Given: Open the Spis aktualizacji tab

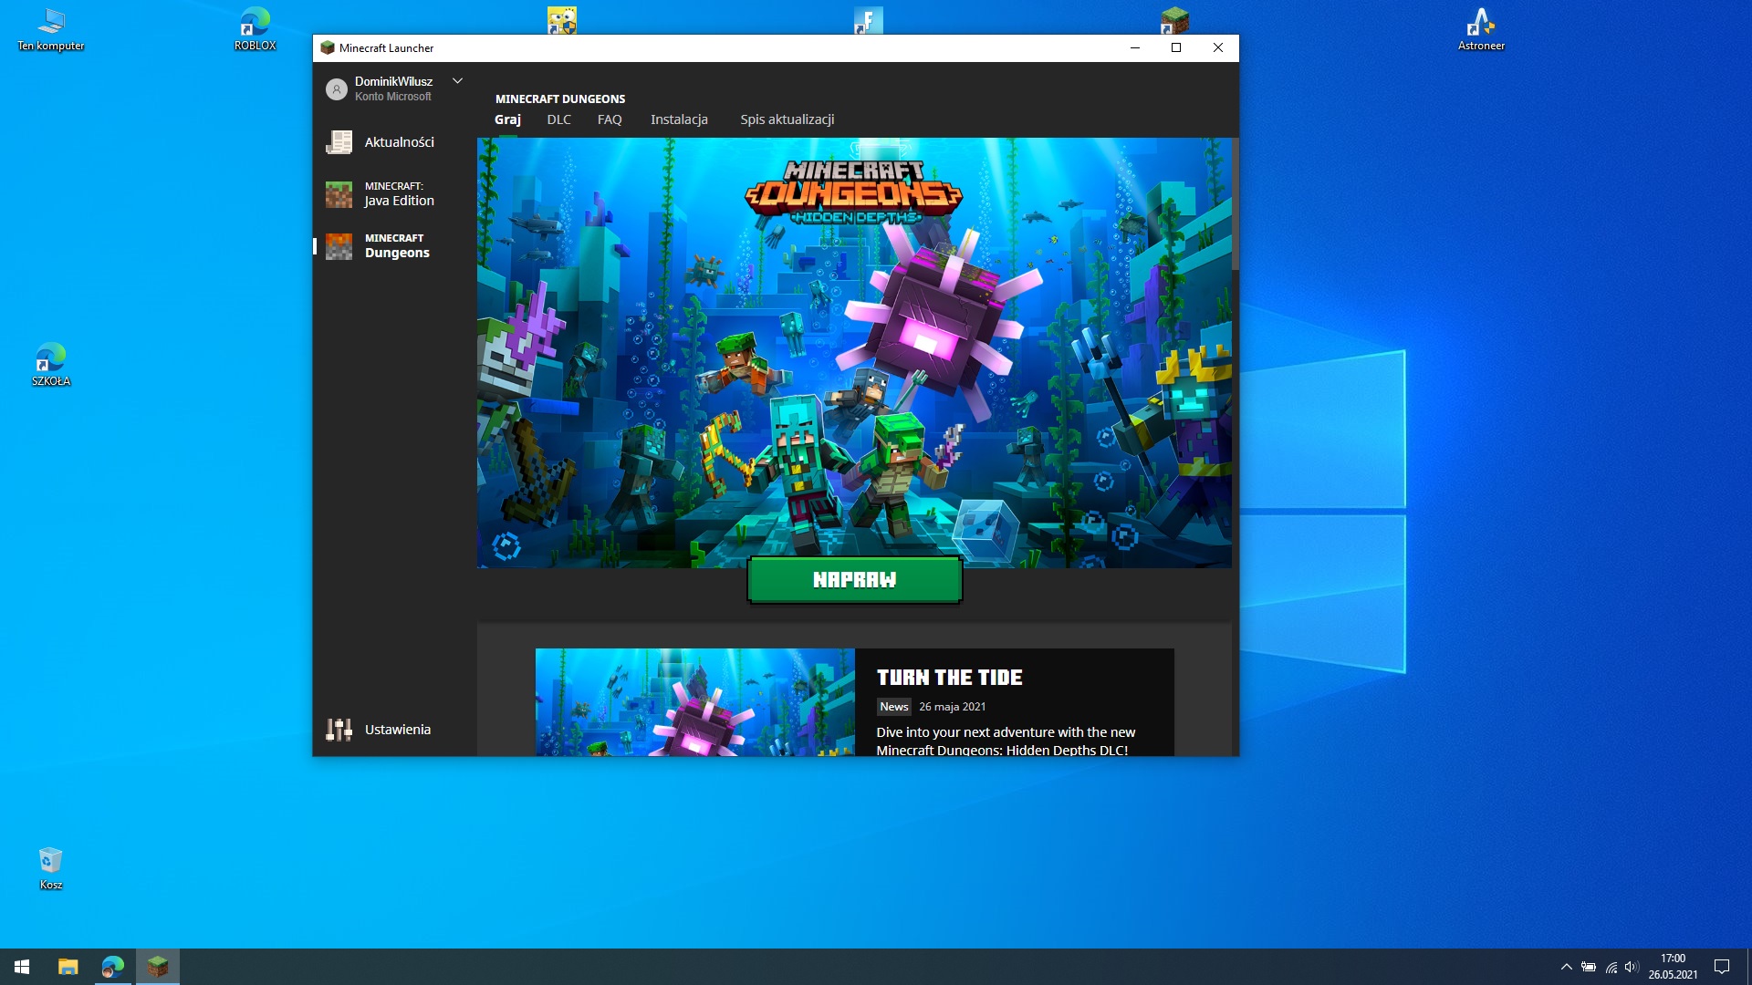Looking at the screenshot, I should [787, 119].
